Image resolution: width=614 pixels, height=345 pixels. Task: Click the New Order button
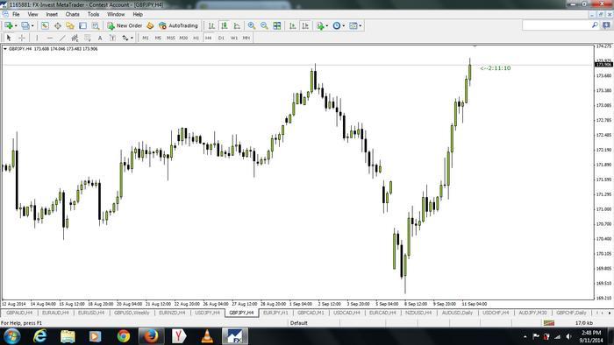click(x=125, y=25)
